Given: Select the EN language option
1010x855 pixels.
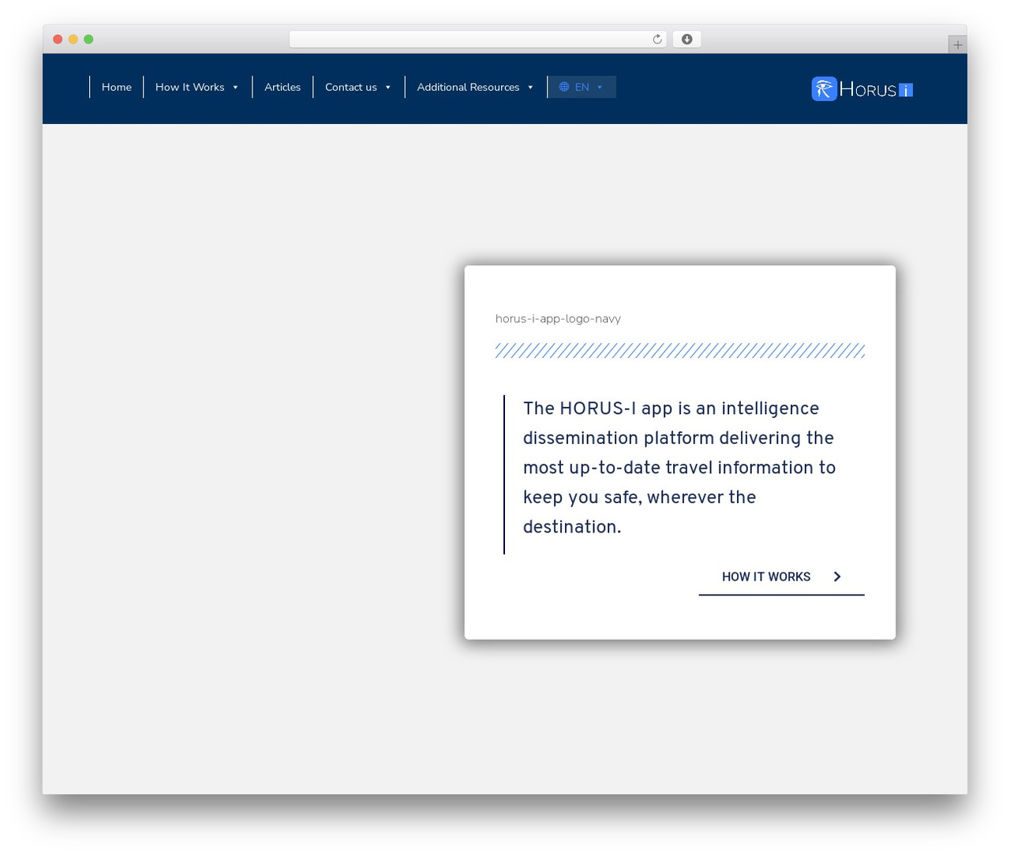Looking at the screenshot, I should (582, 87).
